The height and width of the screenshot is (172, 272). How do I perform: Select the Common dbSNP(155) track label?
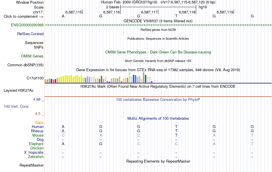(25, 65)
